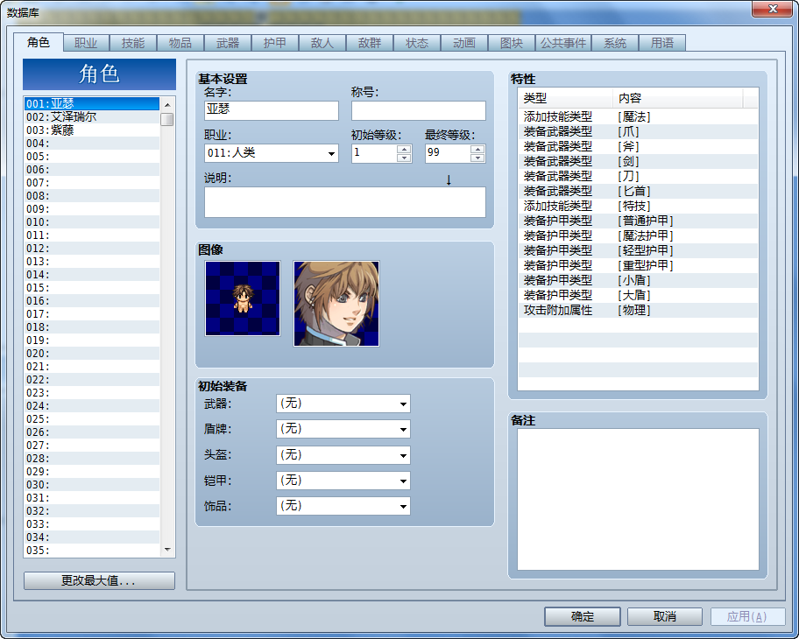The width and height of the screenshot is (799, 639).
Task: Expand the 饰品 accessory dropdown
Action: click(x=343, y=506)
